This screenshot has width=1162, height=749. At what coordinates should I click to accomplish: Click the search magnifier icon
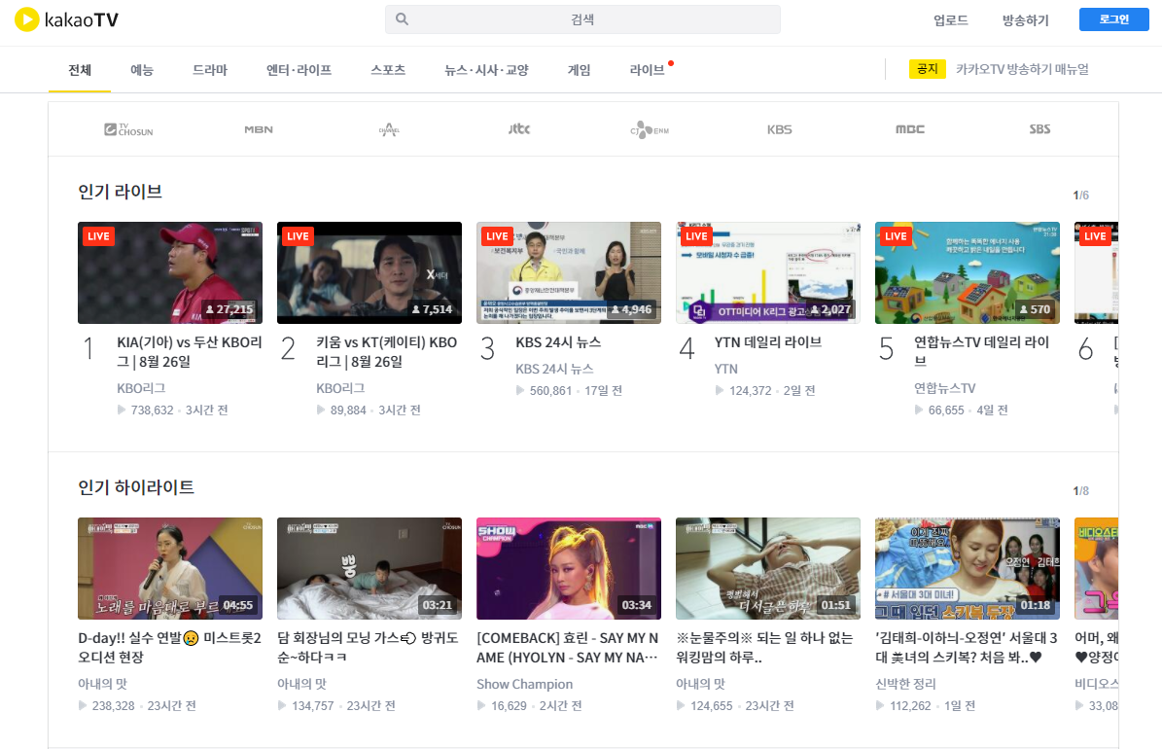[402, 19]
